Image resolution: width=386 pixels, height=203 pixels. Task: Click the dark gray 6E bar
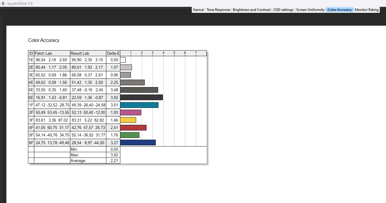pyautogui.click(x=141, y=97)
